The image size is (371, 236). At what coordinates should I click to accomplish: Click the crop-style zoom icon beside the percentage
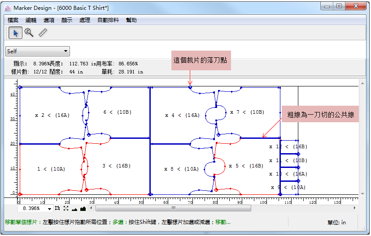click(x=57, y=208)
